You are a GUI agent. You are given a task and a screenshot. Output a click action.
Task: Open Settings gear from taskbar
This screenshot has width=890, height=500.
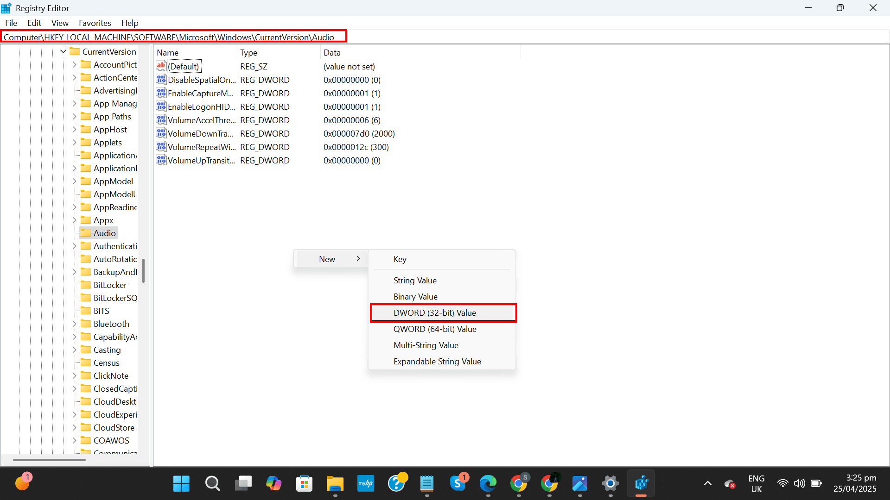pos(610,483)
